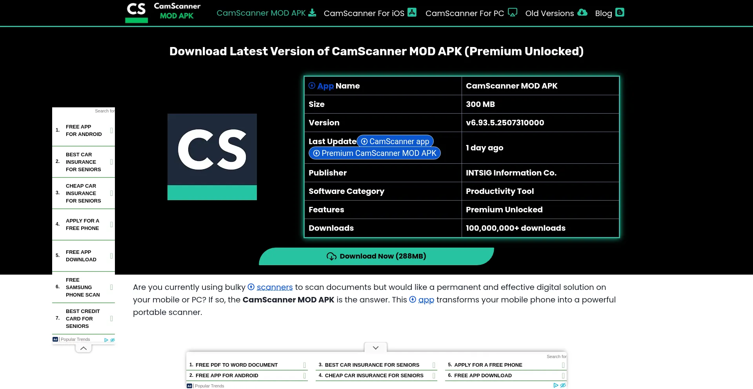Click the CamScanner MOD APK site title
This screenshot has width=753, height=389.
click(177, 11)
